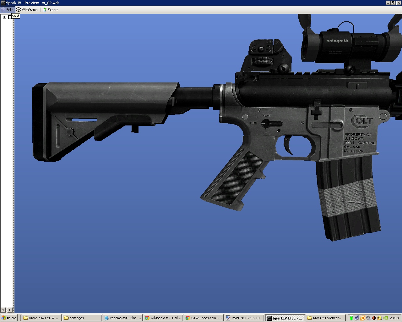The height and width of the screenshot is (322, 402).
Task: Open the Inicio start menu
Action: coord(9,318)
